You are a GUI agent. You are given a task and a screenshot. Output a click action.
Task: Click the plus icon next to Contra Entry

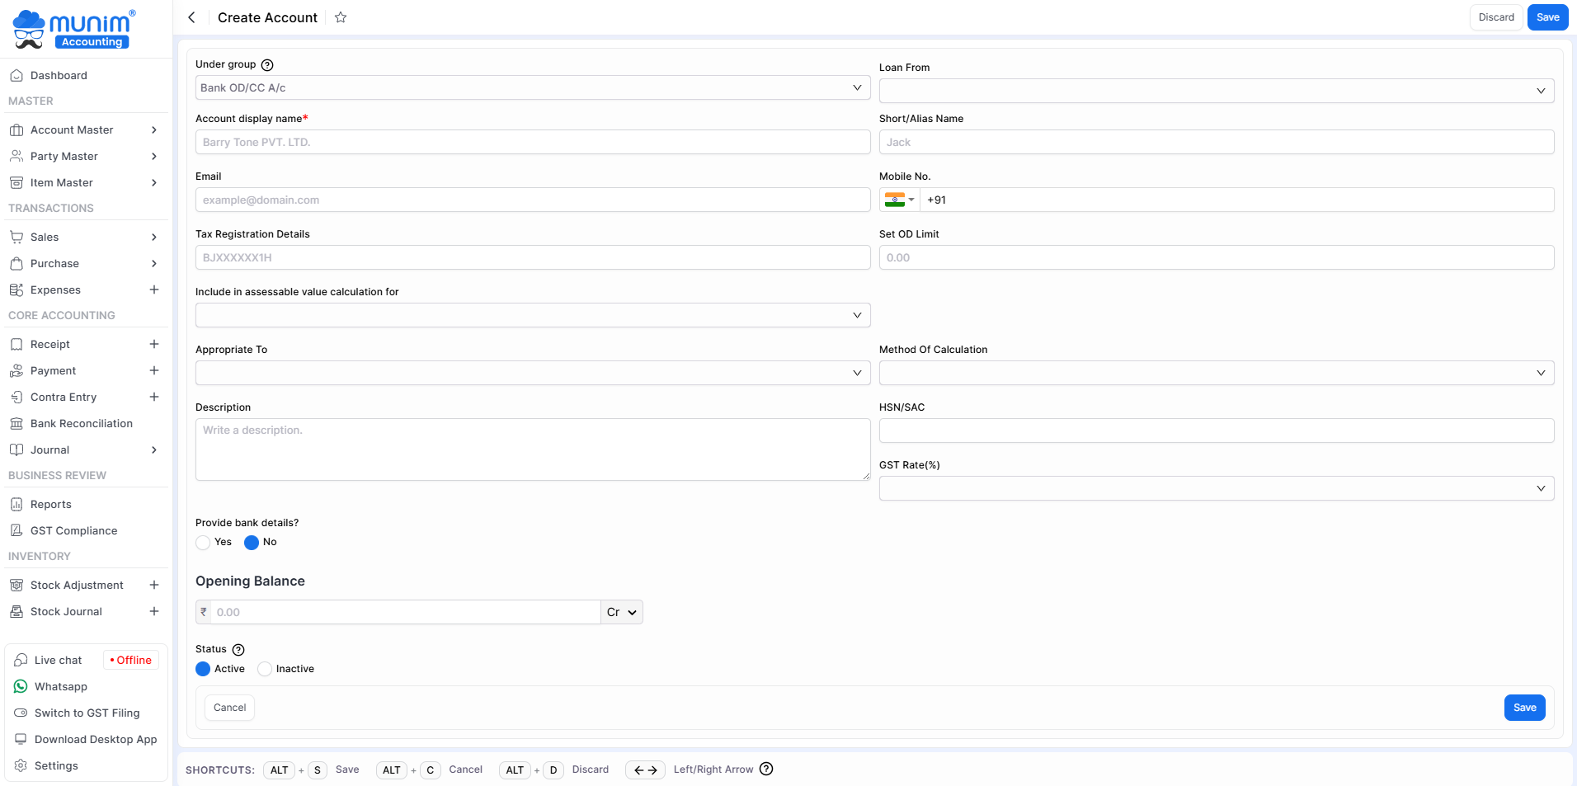[154, 397]
